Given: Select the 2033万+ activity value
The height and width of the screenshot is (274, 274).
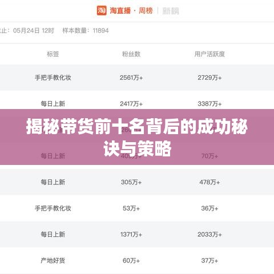Looking at the screenshot, I should [x=209, y=235].
